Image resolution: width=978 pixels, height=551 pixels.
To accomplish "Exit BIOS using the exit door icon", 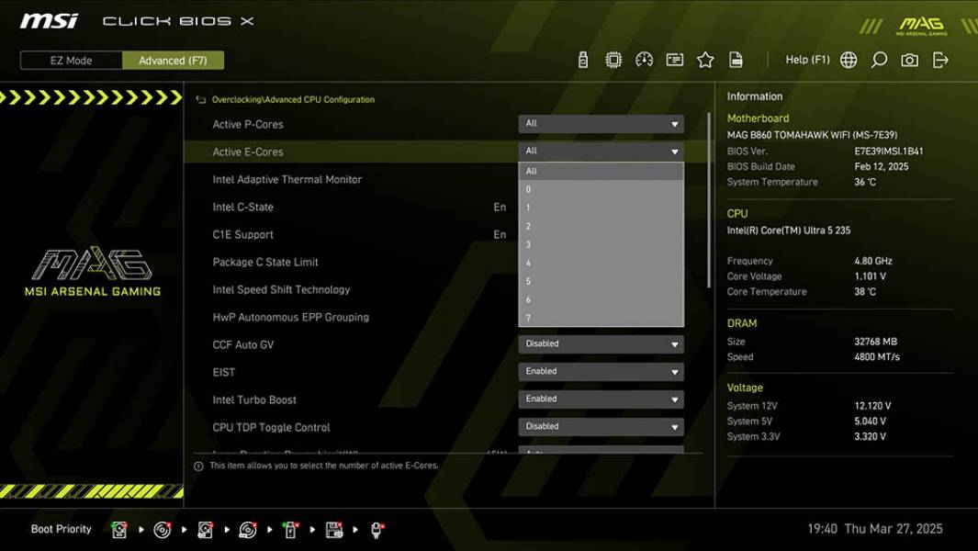I will click(940, 60).
